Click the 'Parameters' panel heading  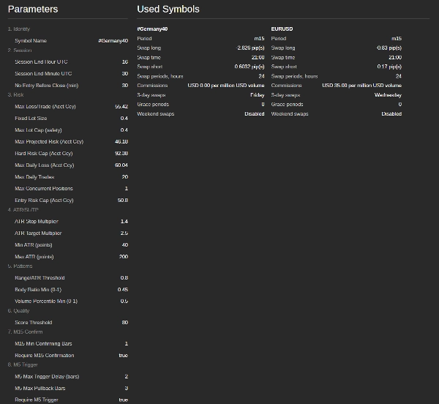coord(33,10)
